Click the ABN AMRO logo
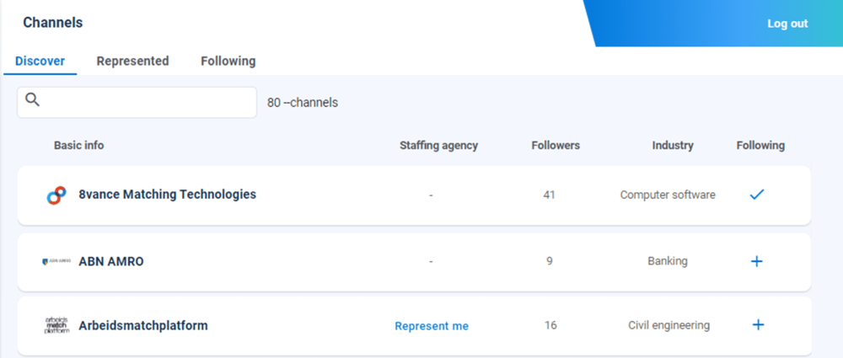Screen dimensions: 843x358 56,262
